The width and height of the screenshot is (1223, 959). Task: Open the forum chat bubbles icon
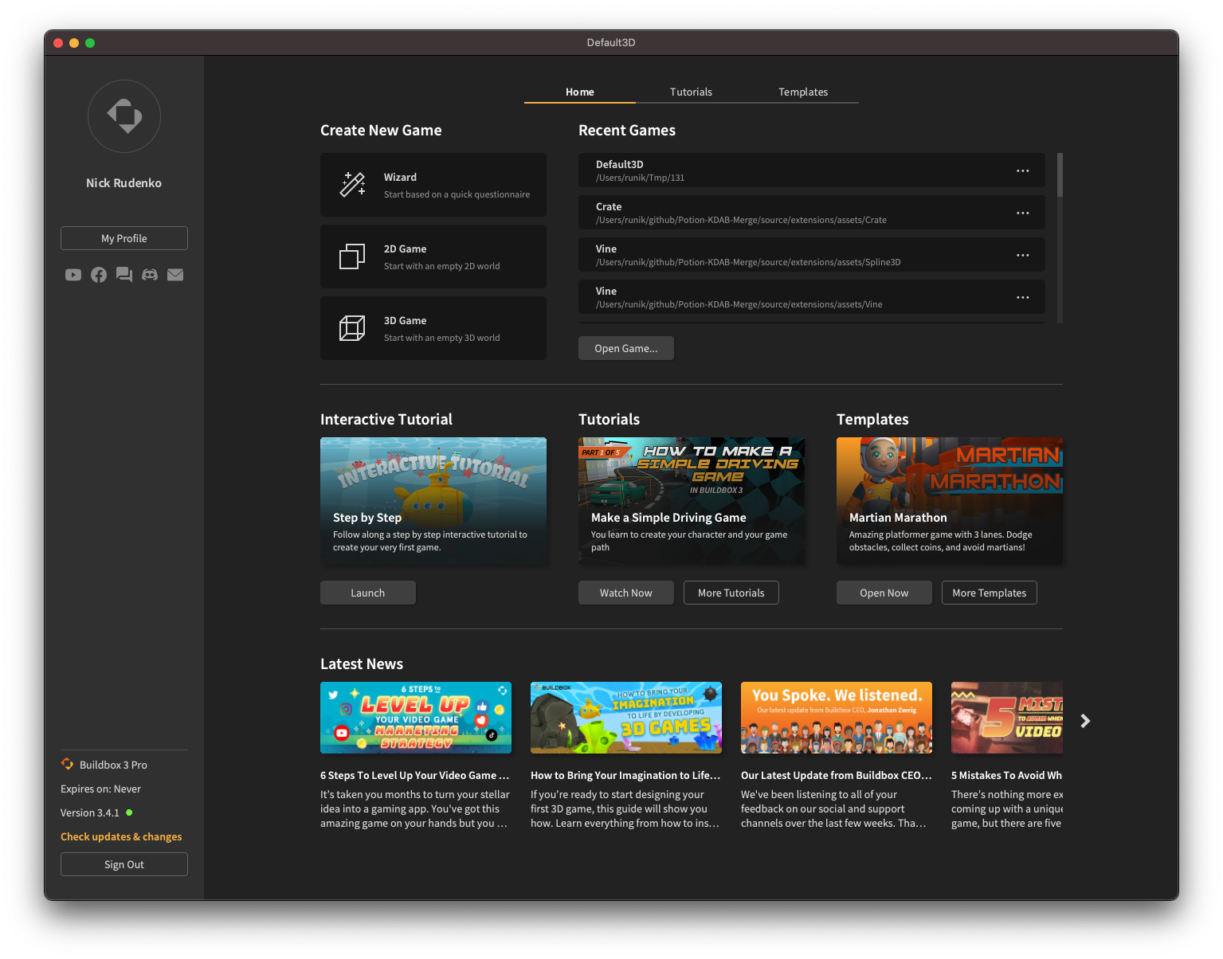(124, 275)
